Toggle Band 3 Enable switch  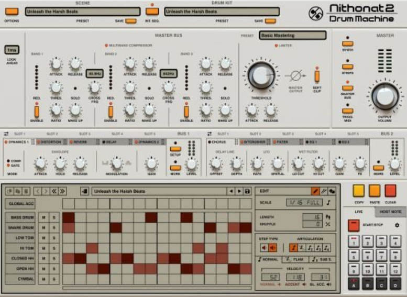click(186, 112)
